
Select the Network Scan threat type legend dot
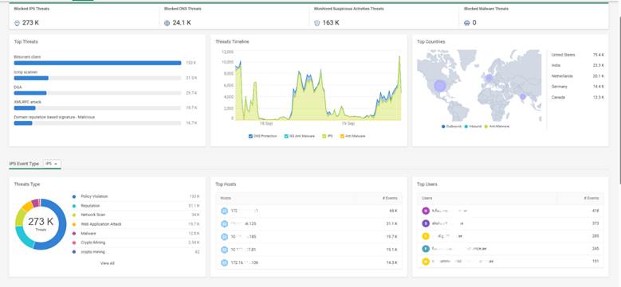click(74, 215)
